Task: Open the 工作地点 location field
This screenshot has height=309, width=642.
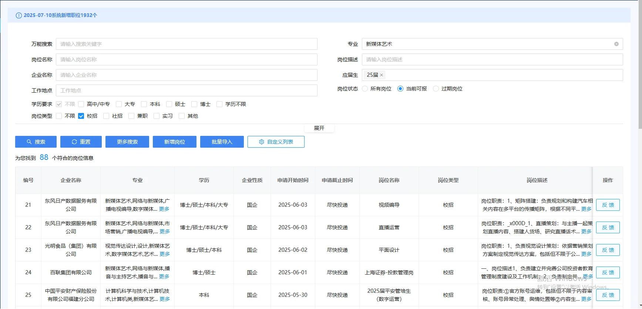Action: pos(186,90)
